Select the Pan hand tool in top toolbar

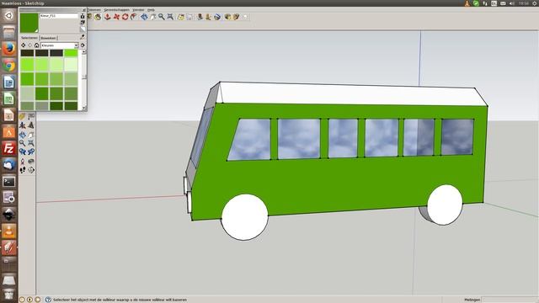point(152,17)
